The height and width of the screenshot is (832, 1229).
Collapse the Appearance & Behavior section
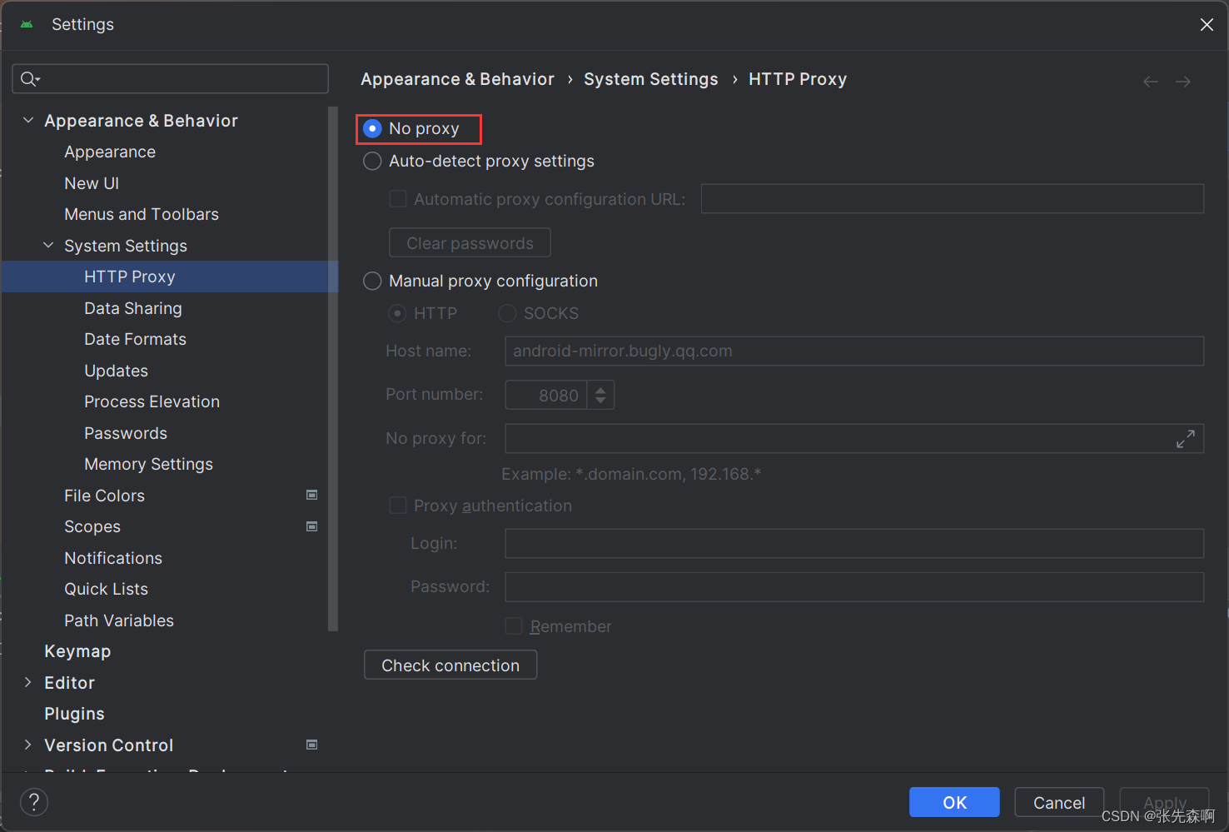point(27,120)
